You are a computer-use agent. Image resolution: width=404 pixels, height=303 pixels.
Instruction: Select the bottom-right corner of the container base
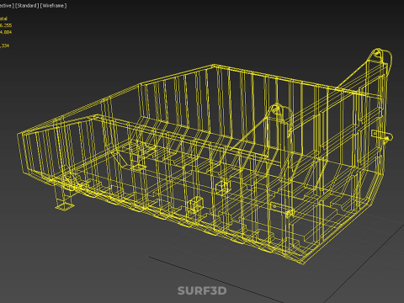point(302,262)
